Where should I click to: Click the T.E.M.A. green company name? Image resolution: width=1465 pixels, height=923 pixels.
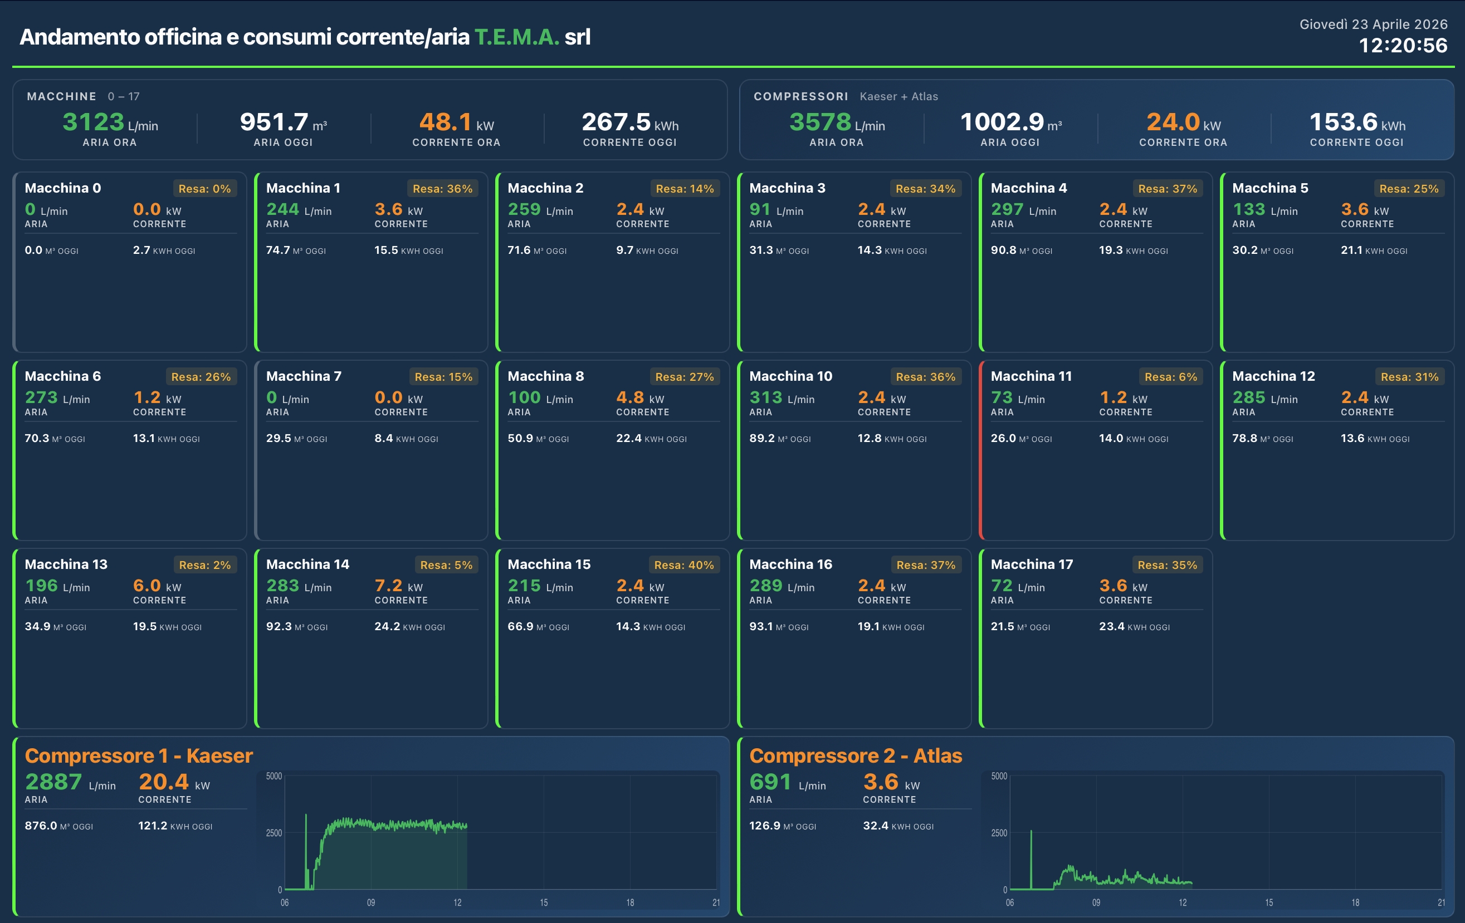(x=516, y=37)
